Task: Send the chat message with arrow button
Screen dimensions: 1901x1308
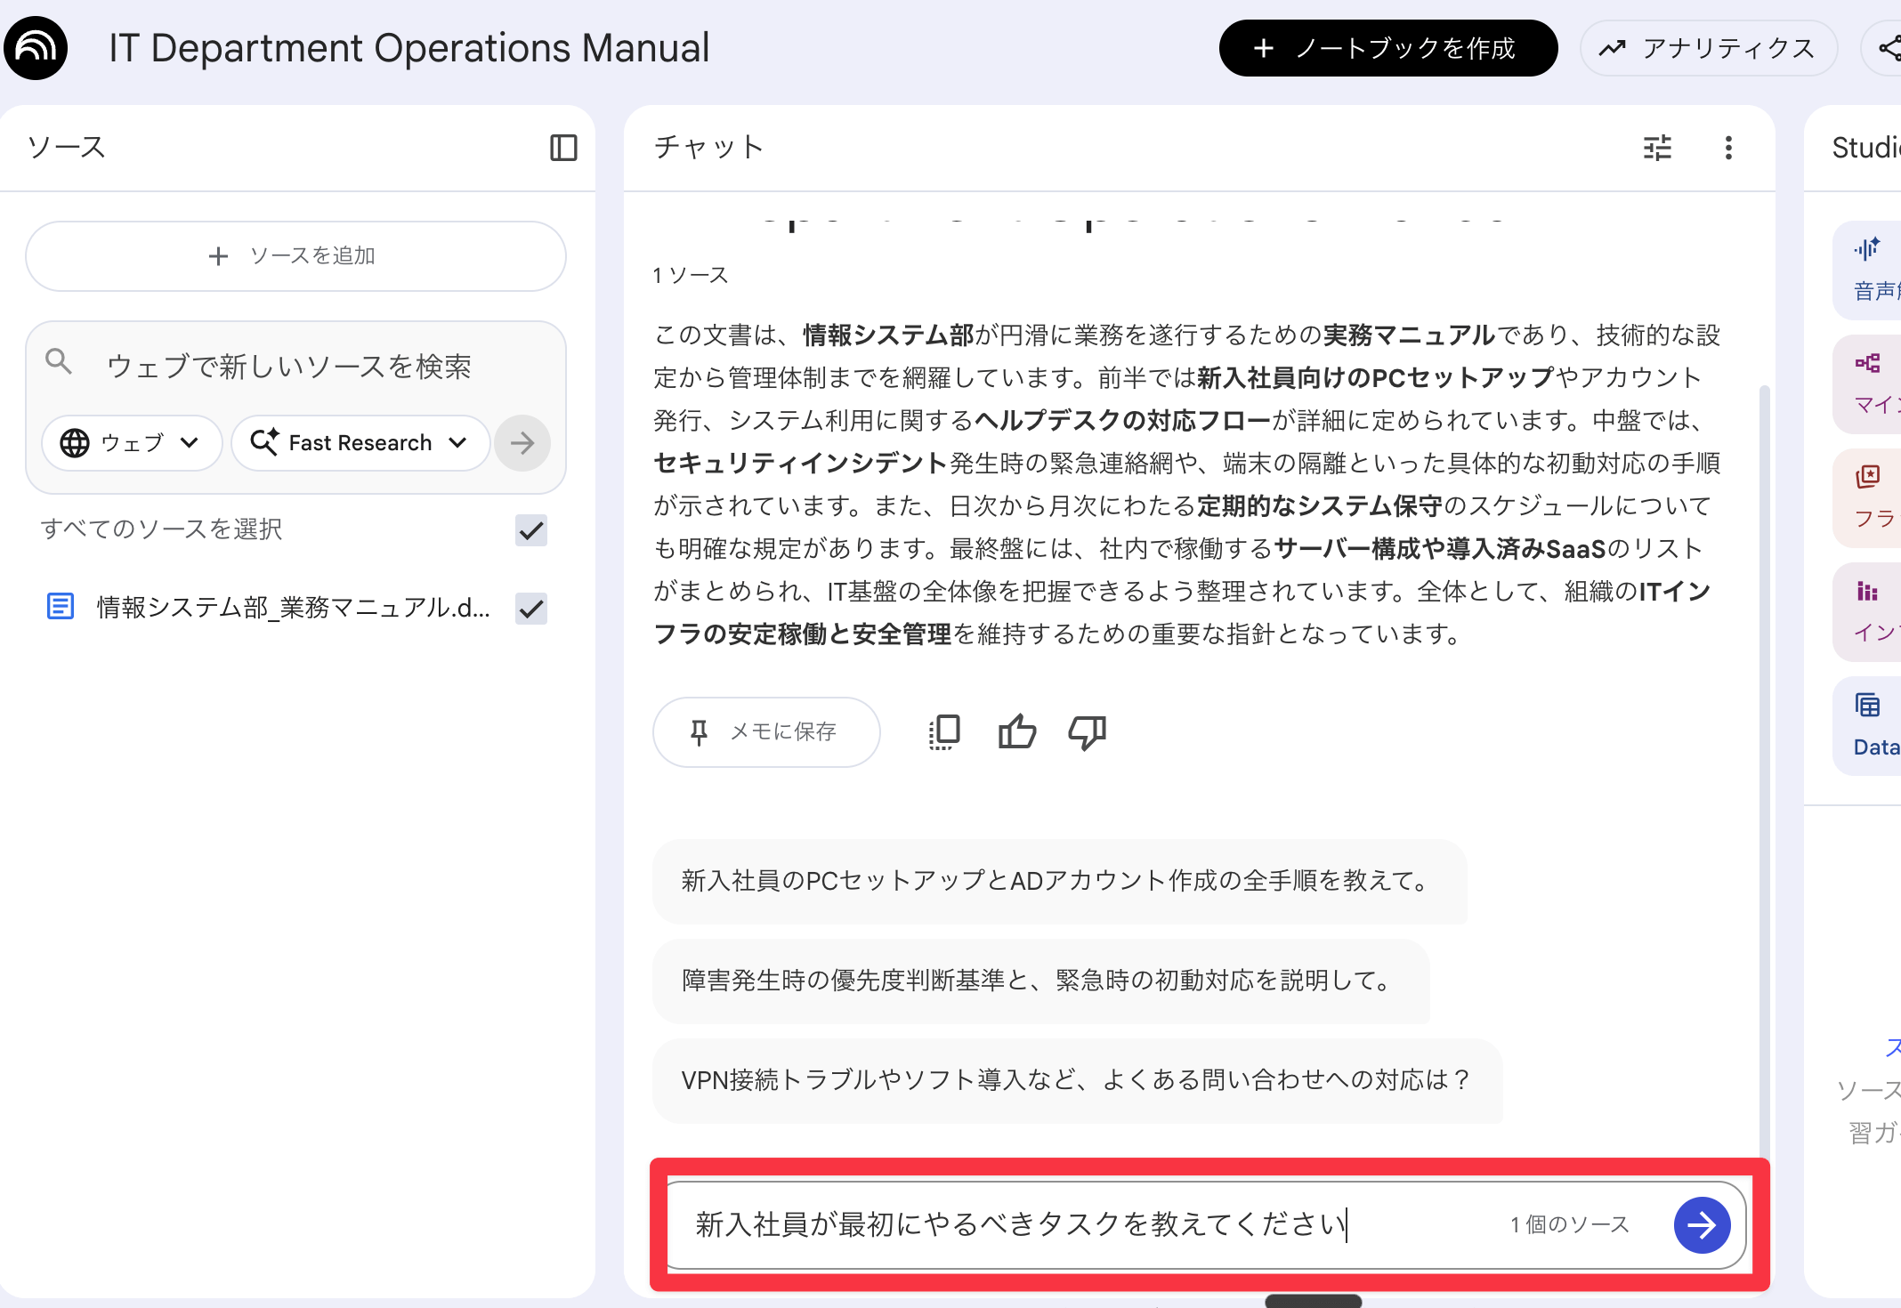Action: click(1702, 1225)
